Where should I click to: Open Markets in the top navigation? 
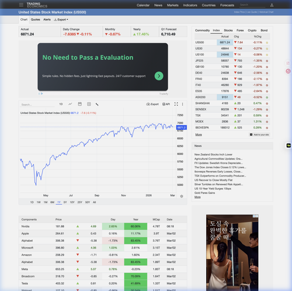click(173, 5)
